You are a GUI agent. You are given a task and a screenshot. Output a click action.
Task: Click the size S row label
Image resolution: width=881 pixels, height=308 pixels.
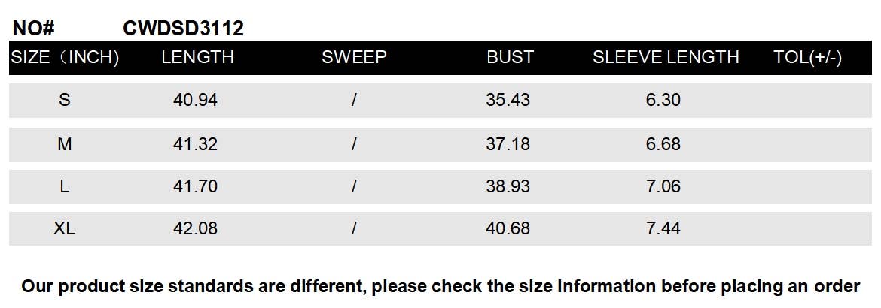tap(65, 99)
